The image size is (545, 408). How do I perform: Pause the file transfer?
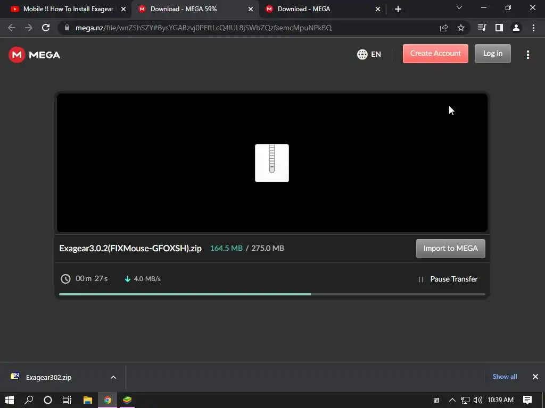coord(448,279)
